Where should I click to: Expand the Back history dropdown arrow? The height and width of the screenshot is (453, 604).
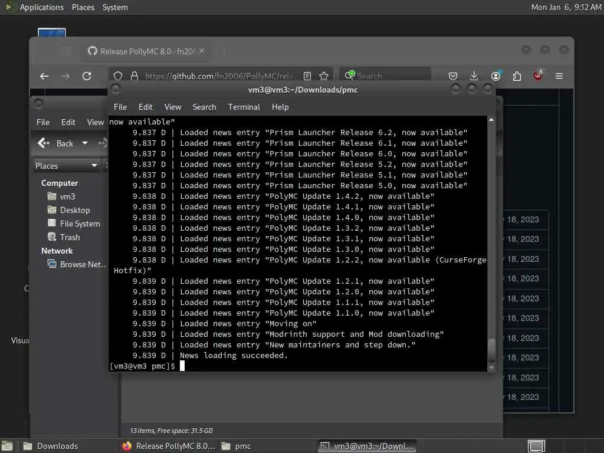point(85,143)
